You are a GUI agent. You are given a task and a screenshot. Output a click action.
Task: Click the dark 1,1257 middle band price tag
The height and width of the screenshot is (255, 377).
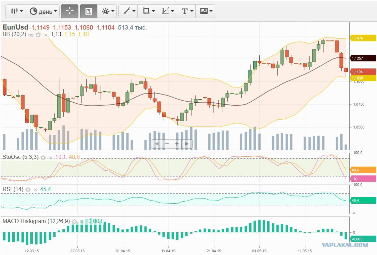point(363,58)
